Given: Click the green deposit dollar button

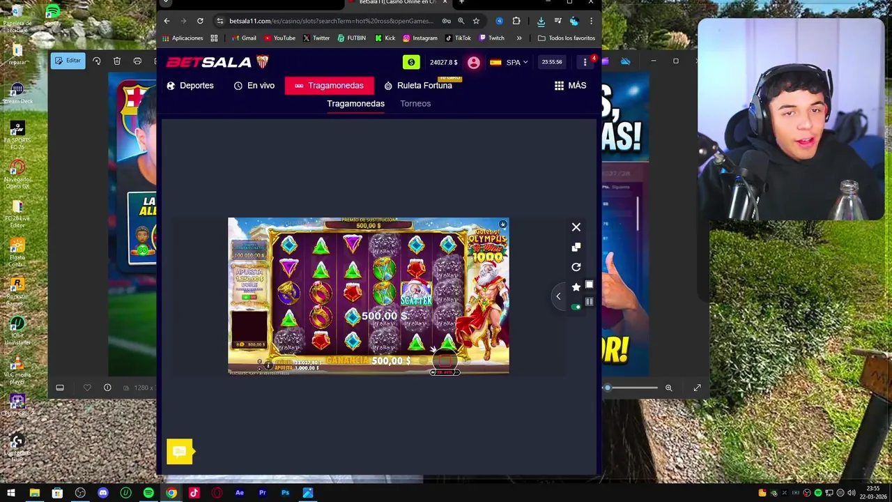Looking at the screenshot, I should coord(411,62).
